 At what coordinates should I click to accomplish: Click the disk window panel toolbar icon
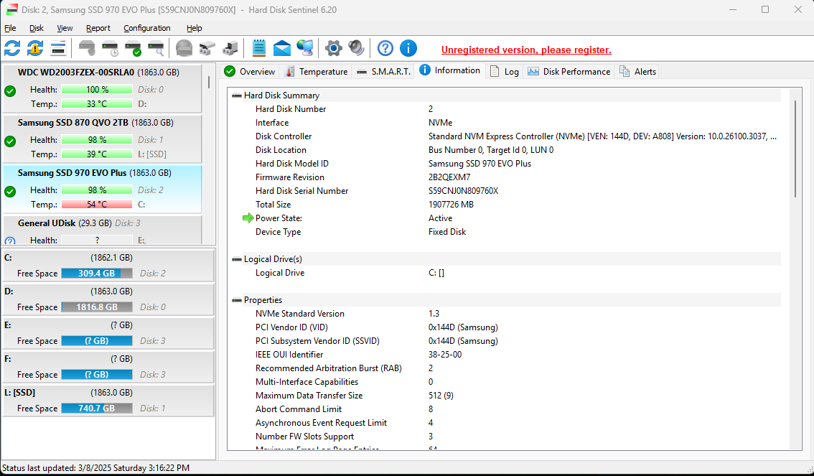58,48
